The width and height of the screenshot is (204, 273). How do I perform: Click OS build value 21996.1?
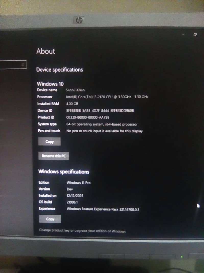point(72,202)
